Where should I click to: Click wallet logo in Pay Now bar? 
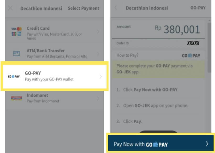157,144
